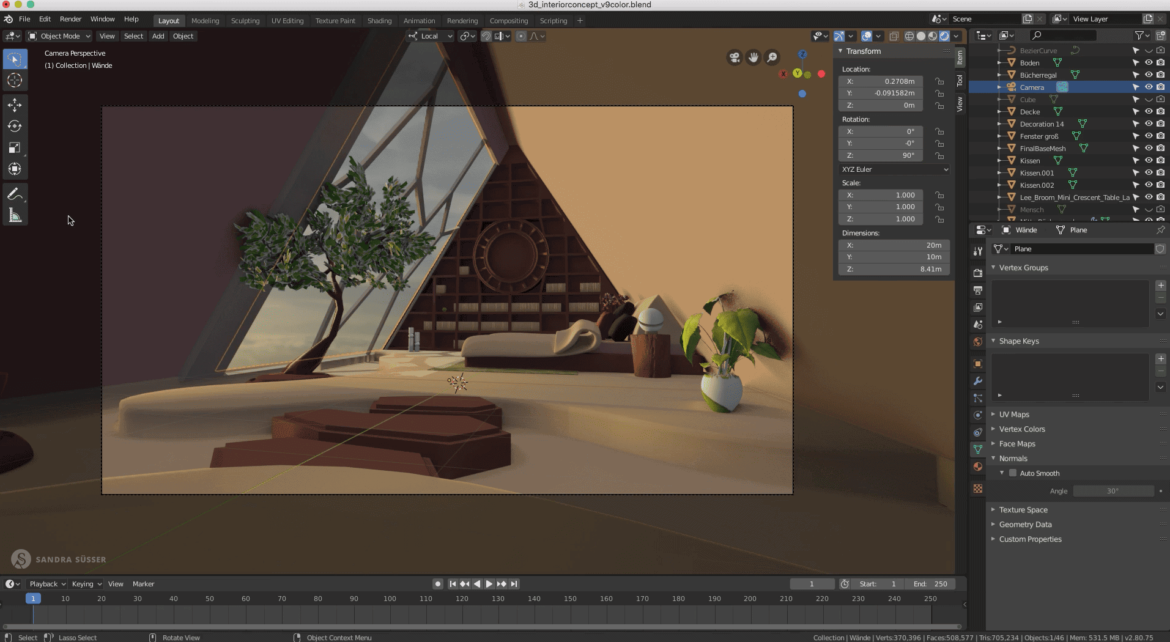Start timeline playback with the play button
Screen dimensions: 1170x642
tap(489, 584)
